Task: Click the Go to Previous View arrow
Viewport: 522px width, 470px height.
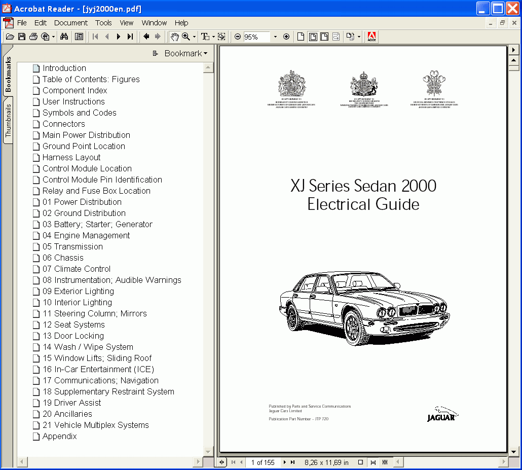Action: (x=146, y=37)
